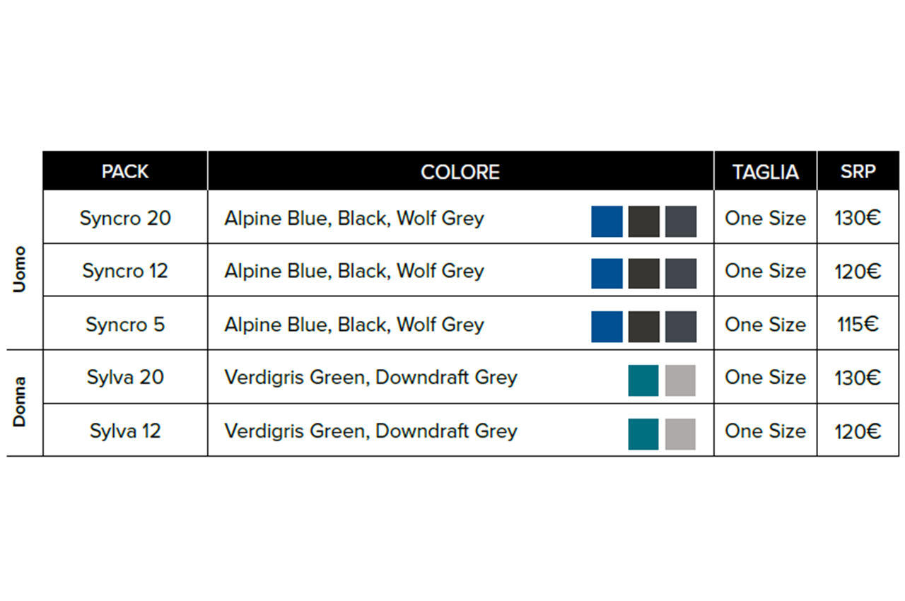Click the COLORE column header
This screenshot has height=601, width=905.
[460, 171]
